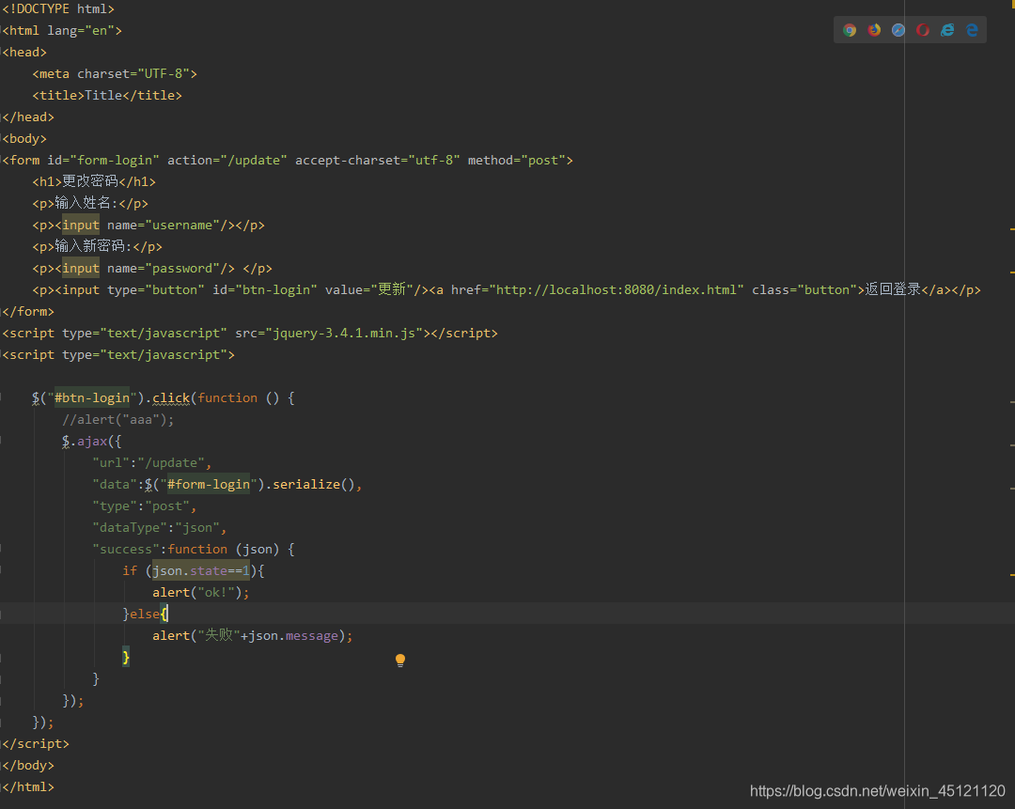The height and width of the screenshot is (809, 1015).
Task: Click the <title>Title</title> text
Action: click(x=107, y=95)
